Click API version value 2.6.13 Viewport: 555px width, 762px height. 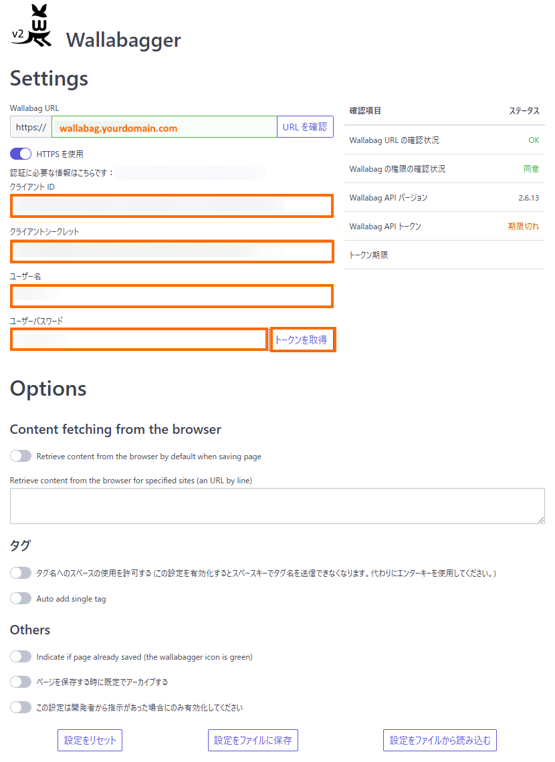pyautogui.click(x=529, y=198)
